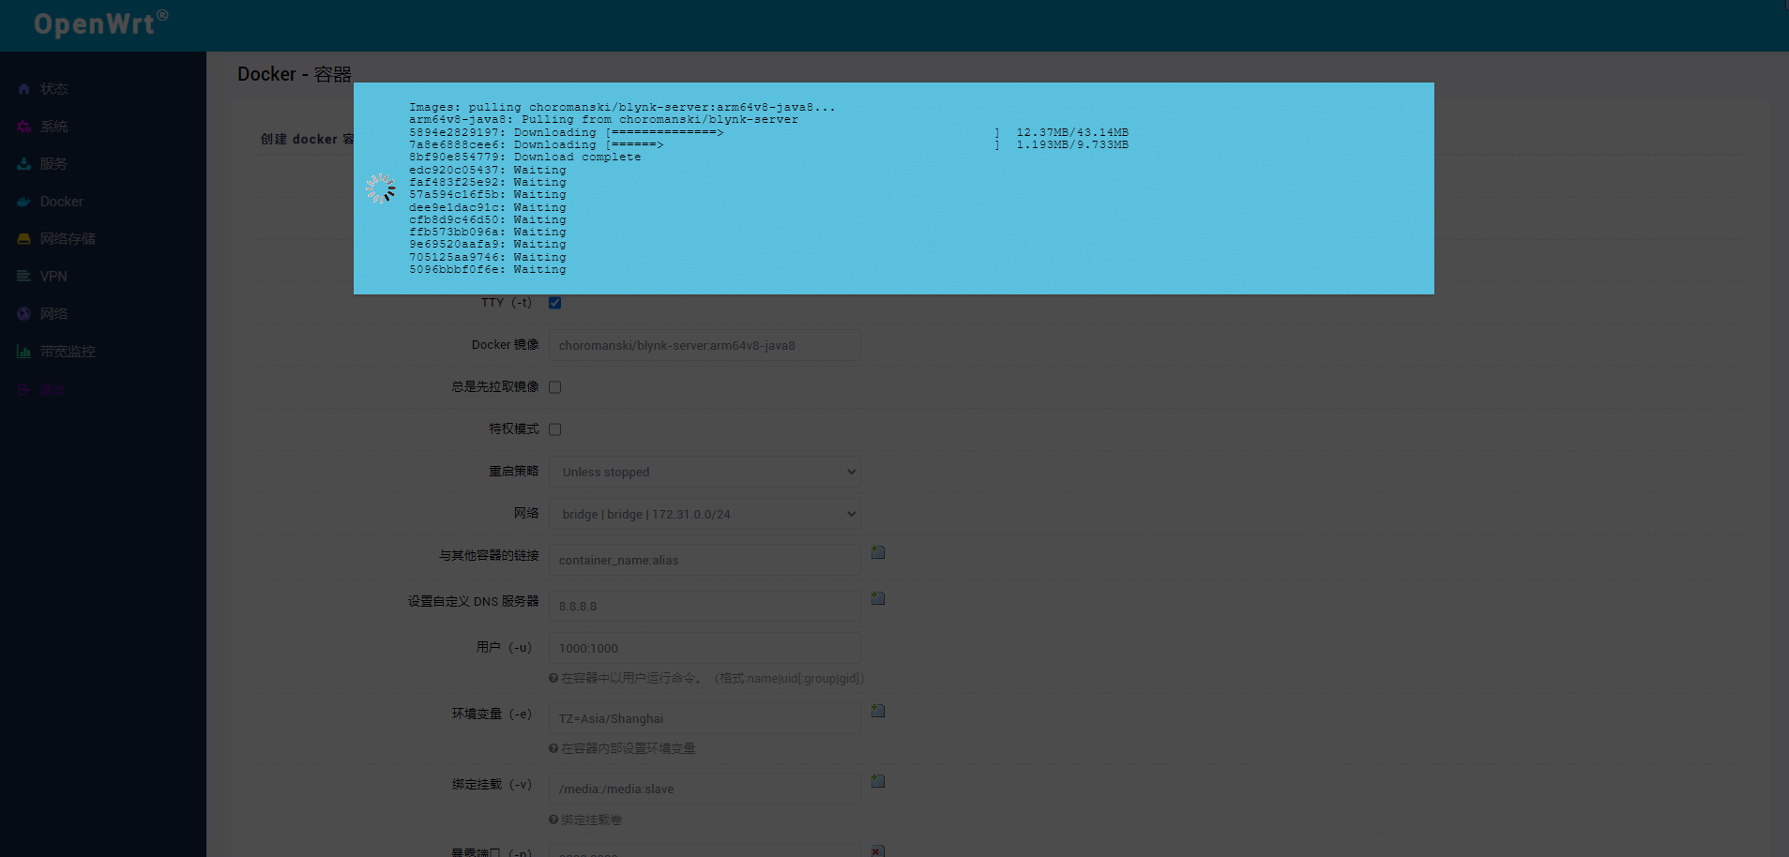This screenshot has width=1789, height=857.
Task: Click the container_name:alias link field
Action: (705, 560)
